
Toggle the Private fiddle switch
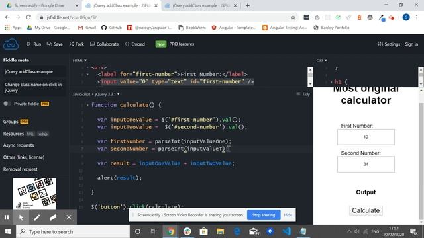7,104
